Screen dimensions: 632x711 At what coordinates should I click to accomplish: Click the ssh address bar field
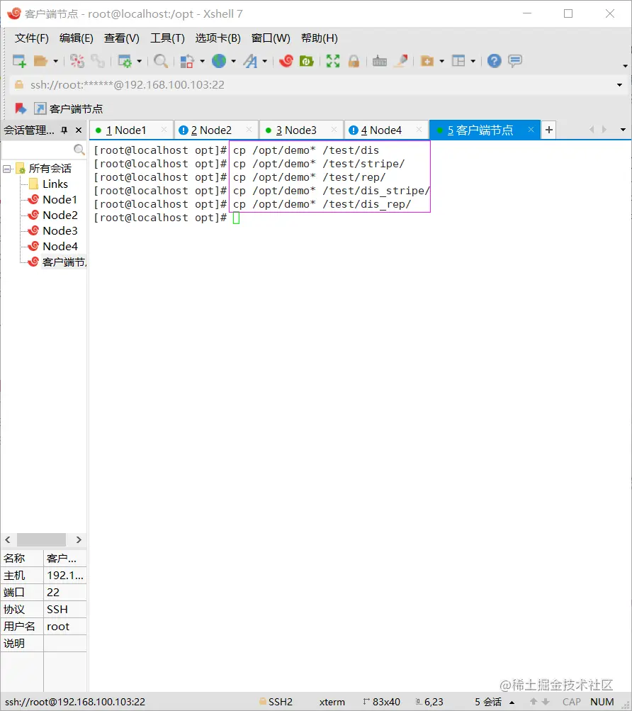(313, 85)
